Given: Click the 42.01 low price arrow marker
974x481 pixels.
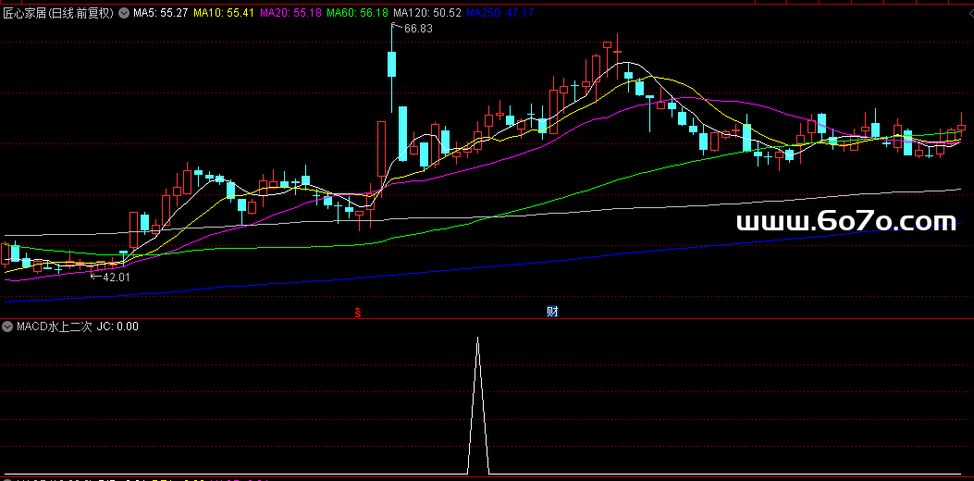Looking at the screenshot, I should (115, 277).
